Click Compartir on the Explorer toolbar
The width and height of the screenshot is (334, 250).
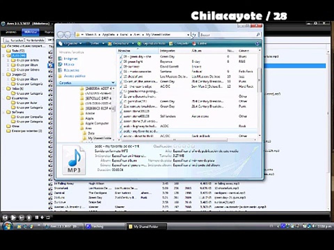pos(179,44)
